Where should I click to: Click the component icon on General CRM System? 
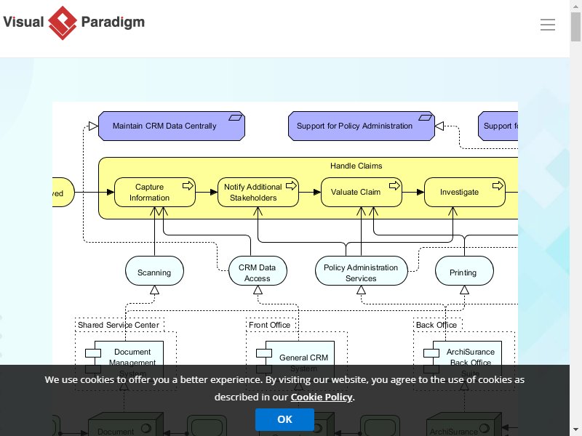coord(264,360)
